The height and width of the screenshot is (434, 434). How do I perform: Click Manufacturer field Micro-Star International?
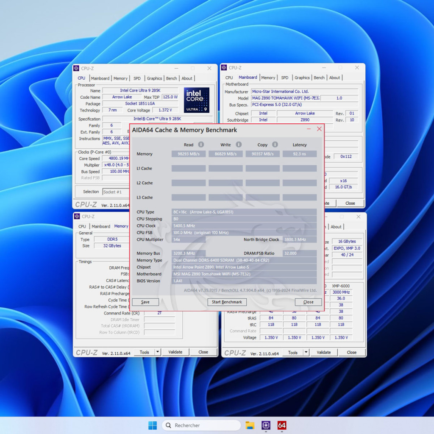[x=304, y=92]
